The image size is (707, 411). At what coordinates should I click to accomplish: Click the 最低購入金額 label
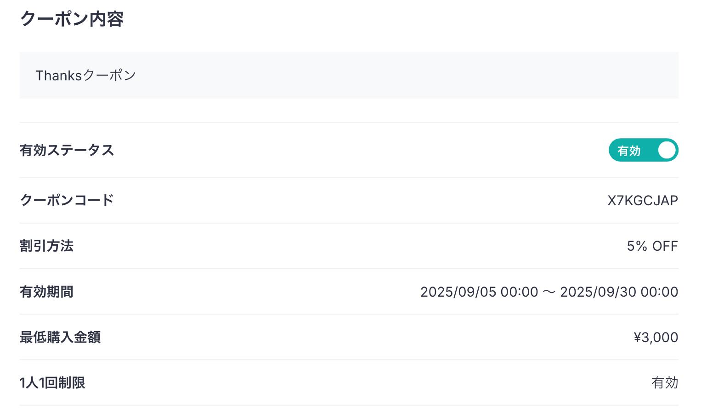(x=60, y=337)
